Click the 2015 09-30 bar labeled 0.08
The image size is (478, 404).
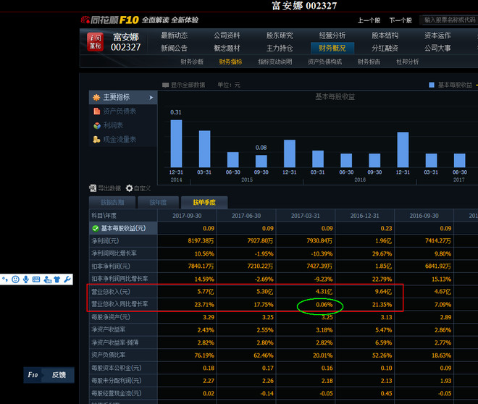click(x=261, y=161)
